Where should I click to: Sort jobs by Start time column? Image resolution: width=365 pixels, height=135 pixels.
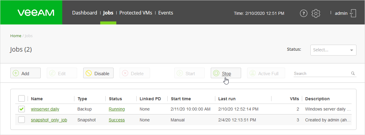coord(181,99)
